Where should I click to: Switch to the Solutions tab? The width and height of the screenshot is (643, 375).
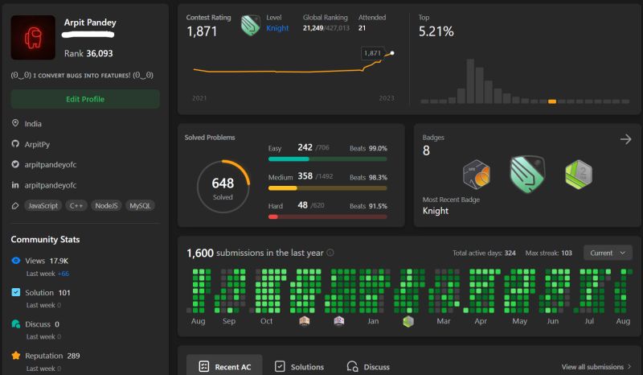[299, 366]
